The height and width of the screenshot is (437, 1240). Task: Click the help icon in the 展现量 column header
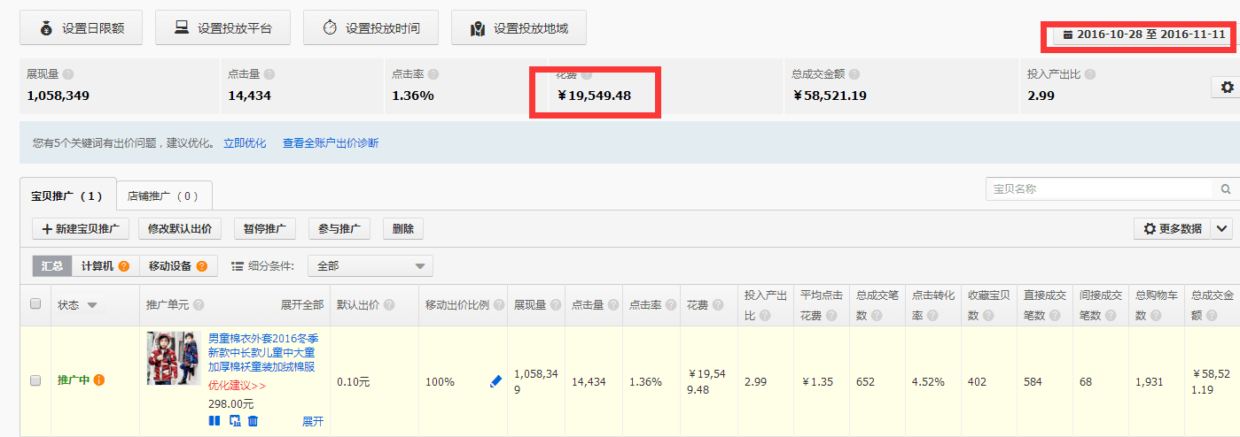(555, 305)
